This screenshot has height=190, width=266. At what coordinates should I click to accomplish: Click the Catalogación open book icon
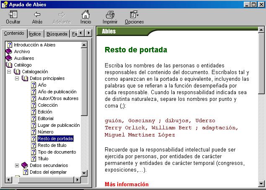[17, 72]
